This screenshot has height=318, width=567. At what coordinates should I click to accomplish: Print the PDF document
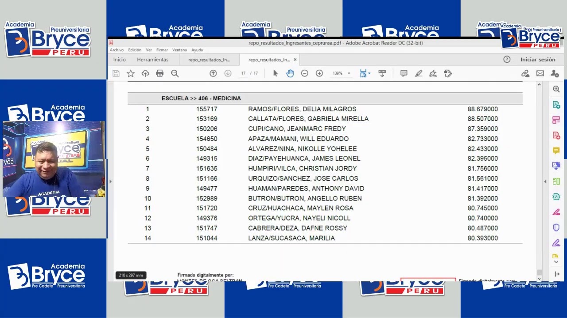click(x=160, y=73)
